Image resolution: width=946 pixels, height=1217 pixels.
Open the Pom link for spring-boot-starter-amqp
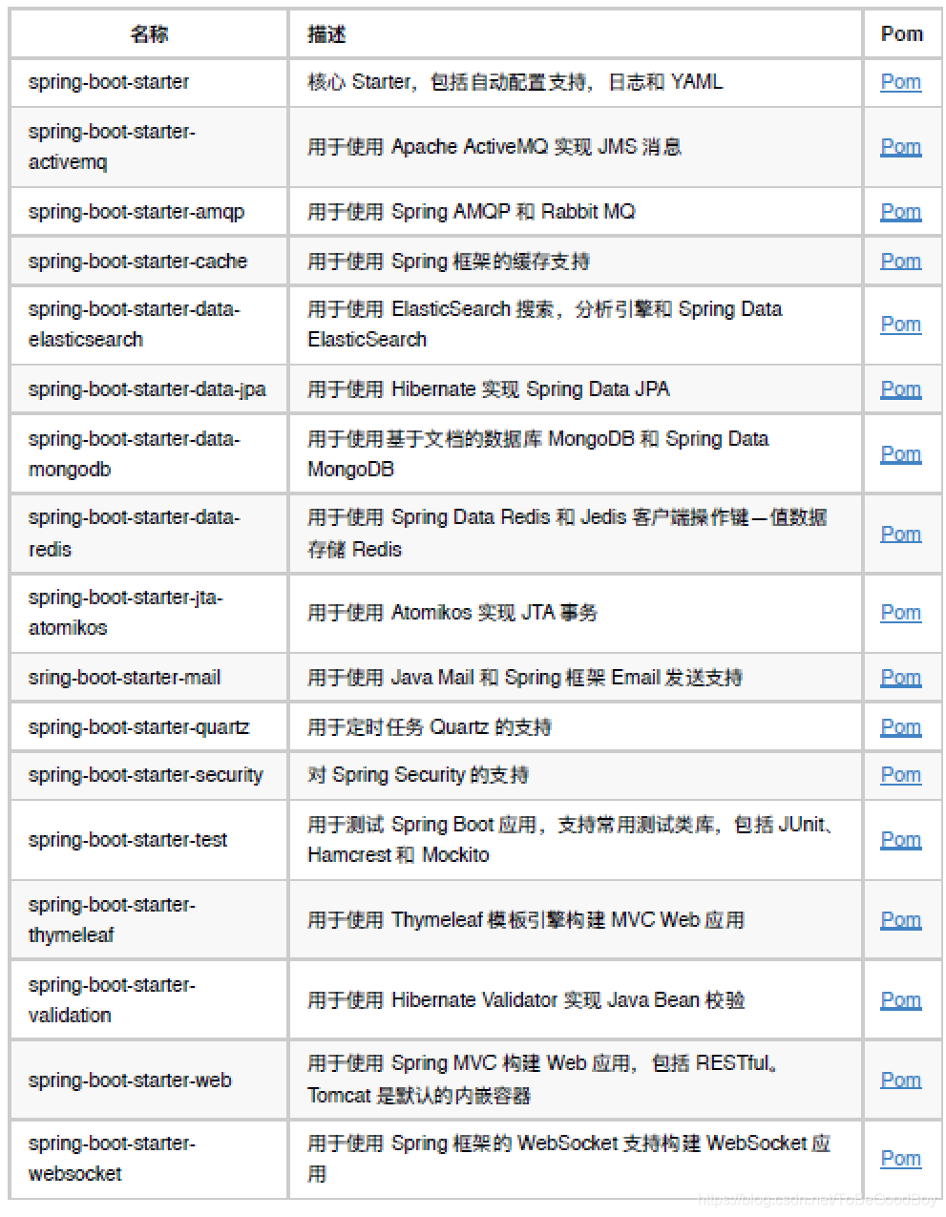pyautogui.click(x=900, y=212)
